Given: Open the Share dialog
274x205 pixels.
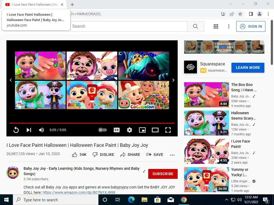Looking at the screenshot, I should pyautogui.click(x=130, y=155).
